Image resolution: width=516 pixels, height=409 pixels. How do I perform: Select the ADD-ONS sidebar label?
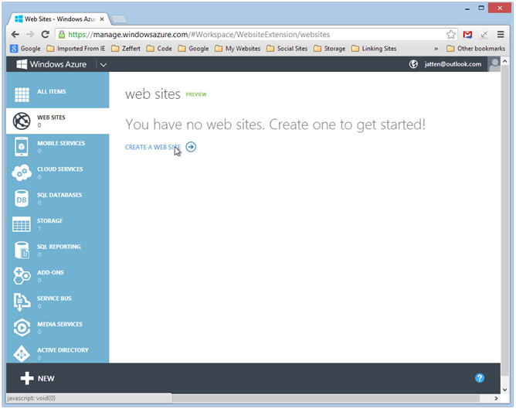(50, 273)
